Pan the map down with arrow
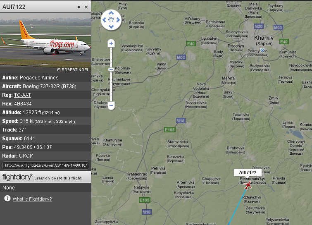Image resolution: width=312 pixels, height=225 pixels. pyautogui.click(x=111, y=27)
